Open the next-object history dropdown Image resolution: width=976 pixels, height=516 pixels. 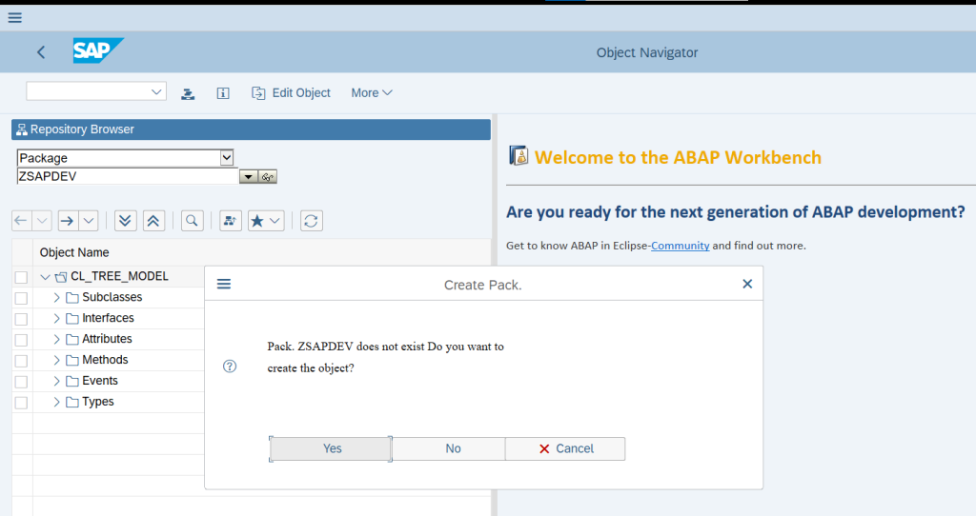point(89,221)
